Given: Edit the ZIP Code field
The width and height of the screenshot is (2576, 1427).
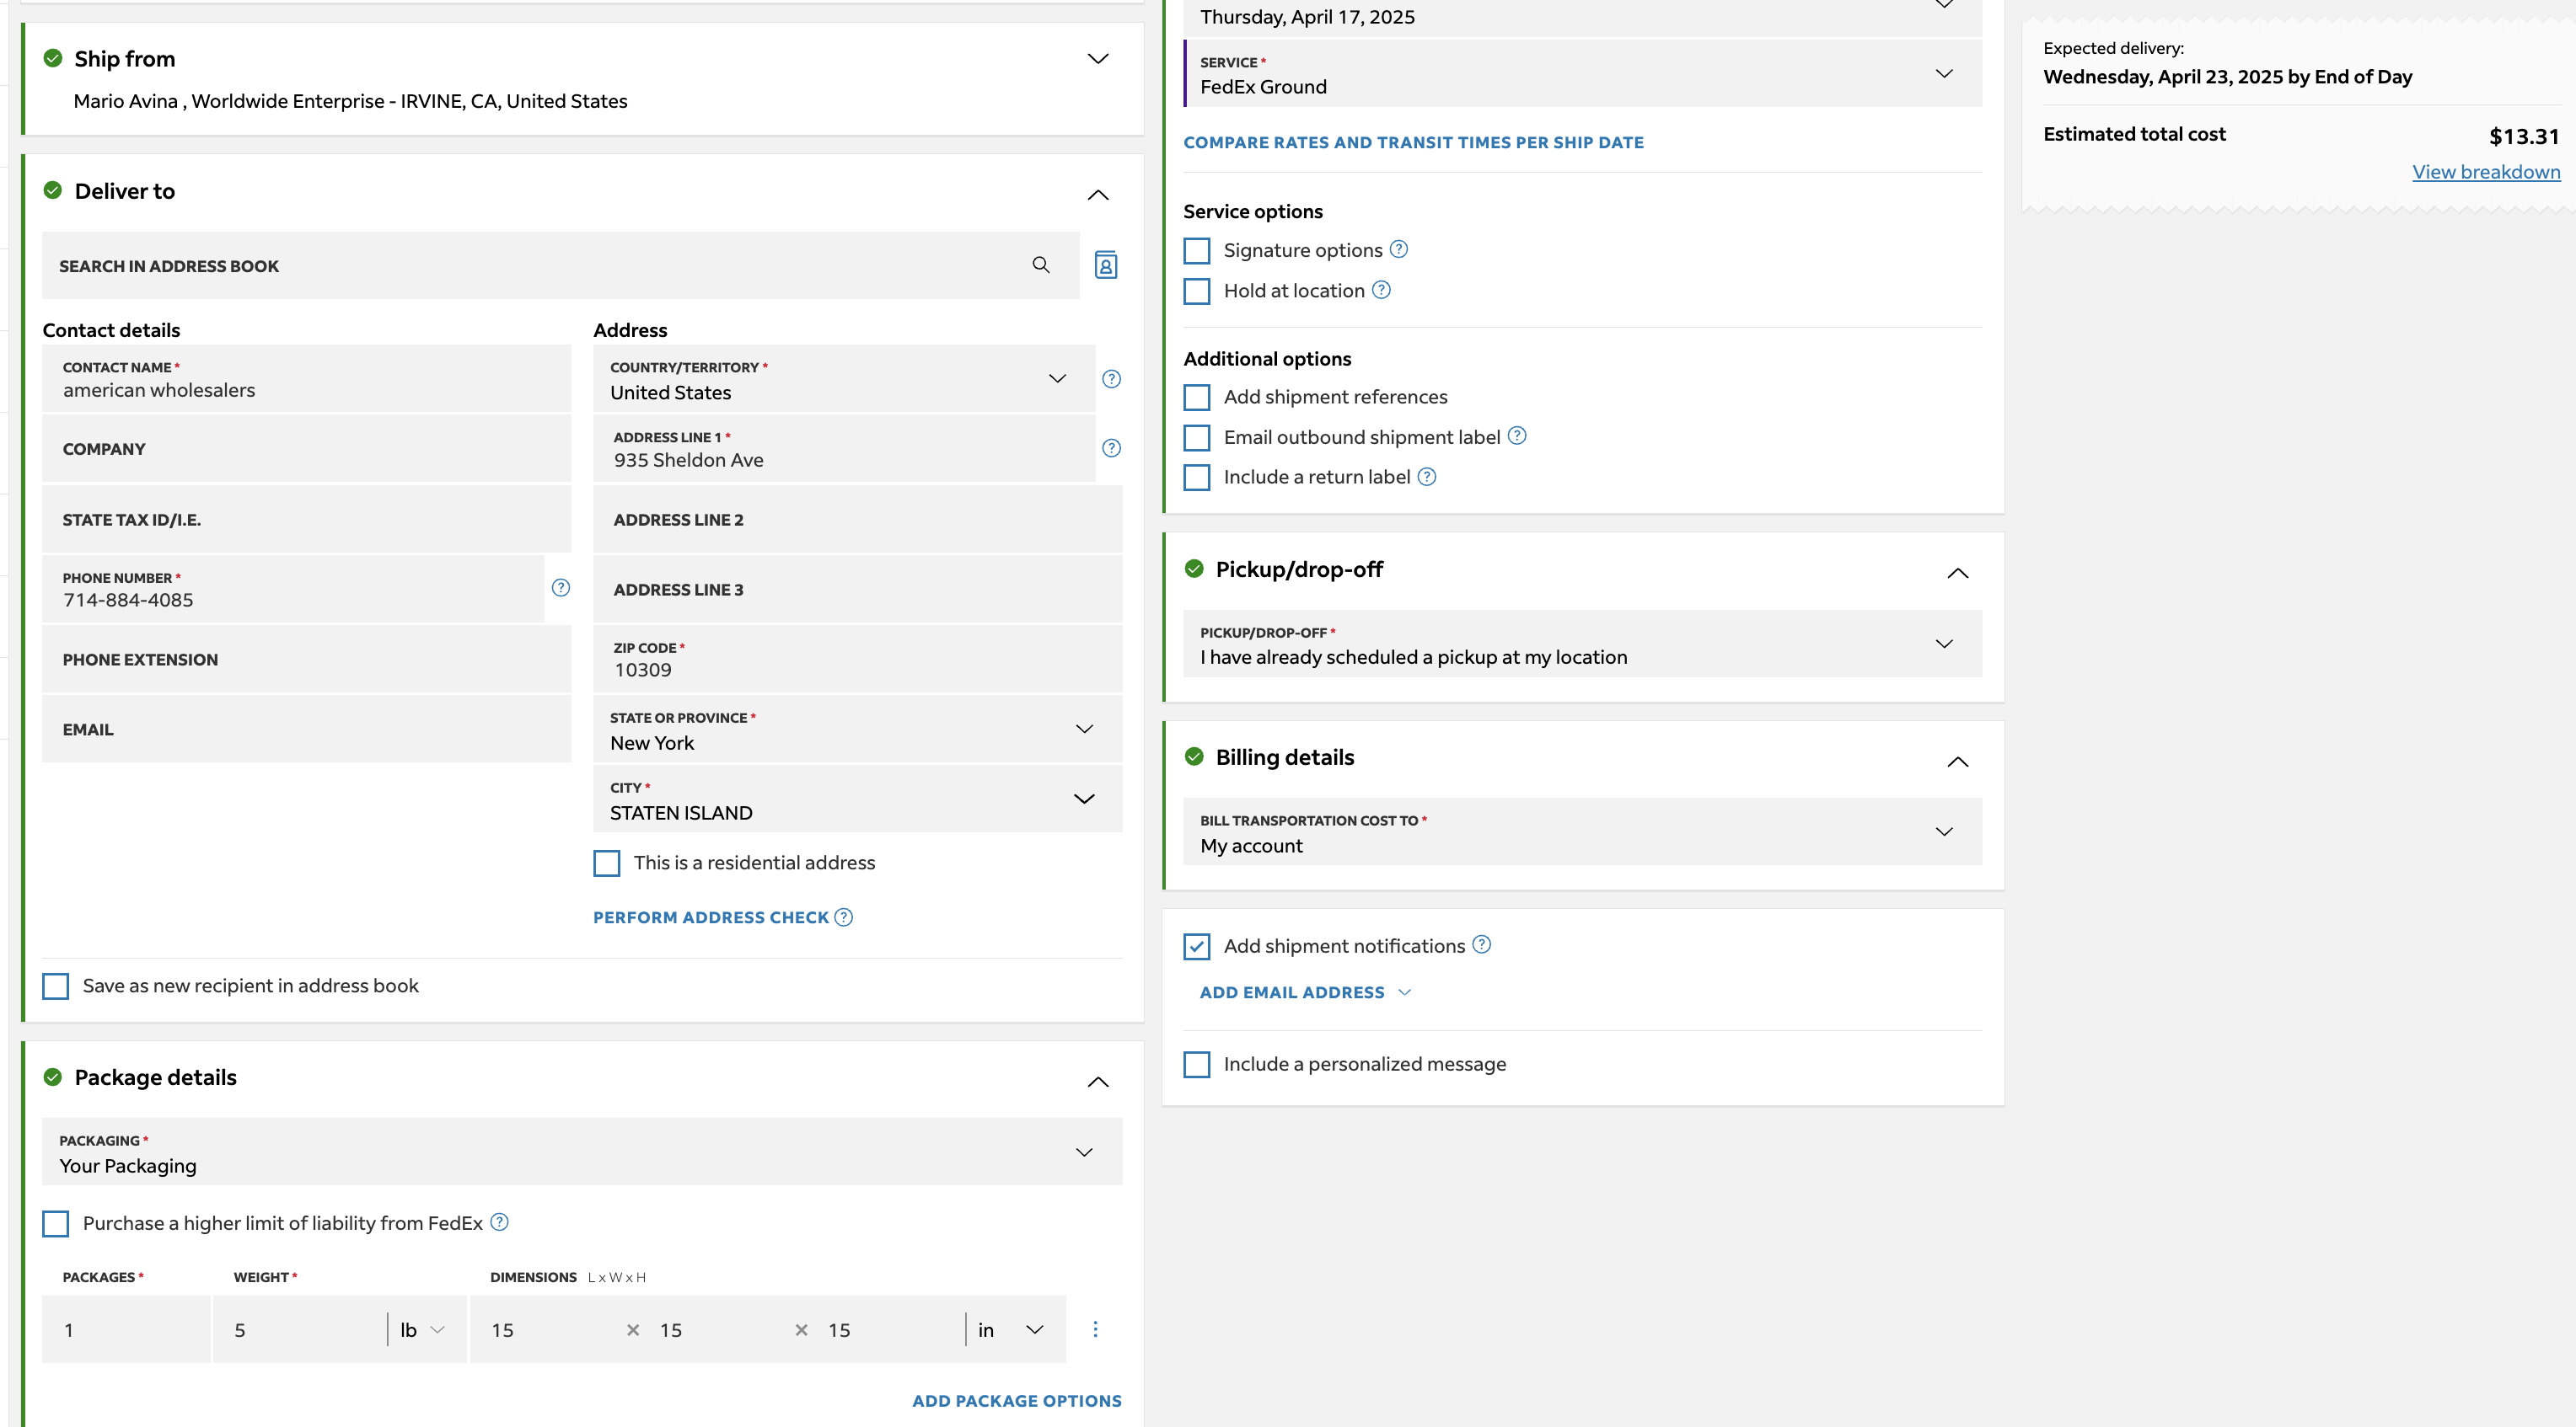Looking at the screenshot, I should [858, 660].
